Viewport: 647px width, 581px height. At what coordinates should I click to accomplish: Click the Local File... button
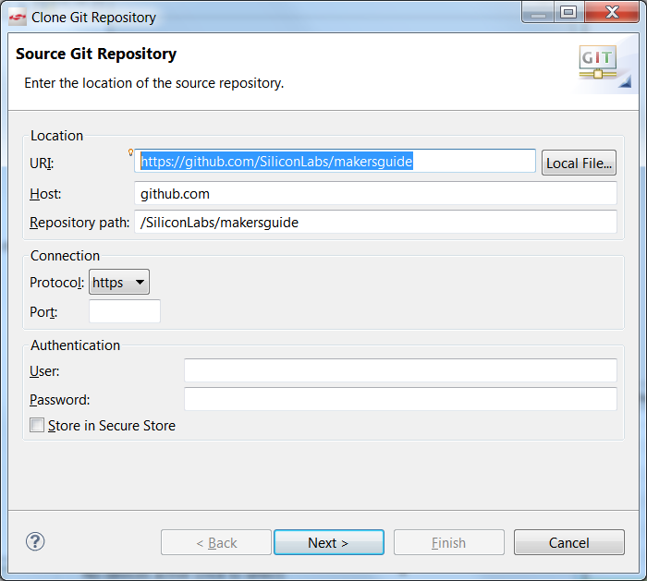[579, 163]
